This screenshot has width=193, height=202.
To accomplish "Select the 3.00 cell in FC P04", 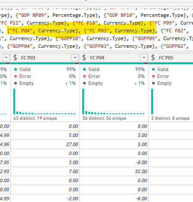I will (114, 135).
